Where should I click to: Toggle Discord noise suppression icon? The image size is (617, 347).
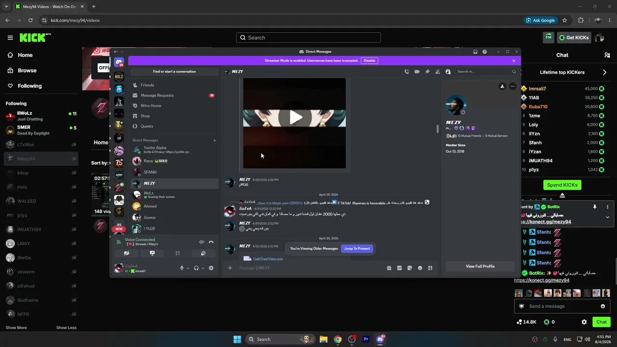[x=201, y=242]
